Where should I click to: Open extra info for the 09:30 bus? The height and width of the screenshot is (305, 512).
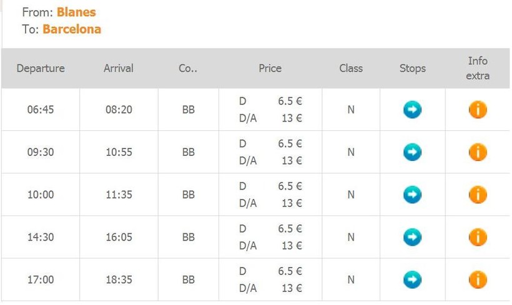[x=478, y=152]
